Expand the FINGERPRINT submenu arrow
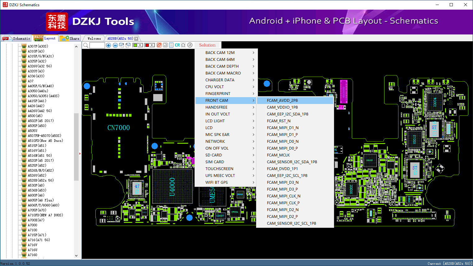 (253, 94)
